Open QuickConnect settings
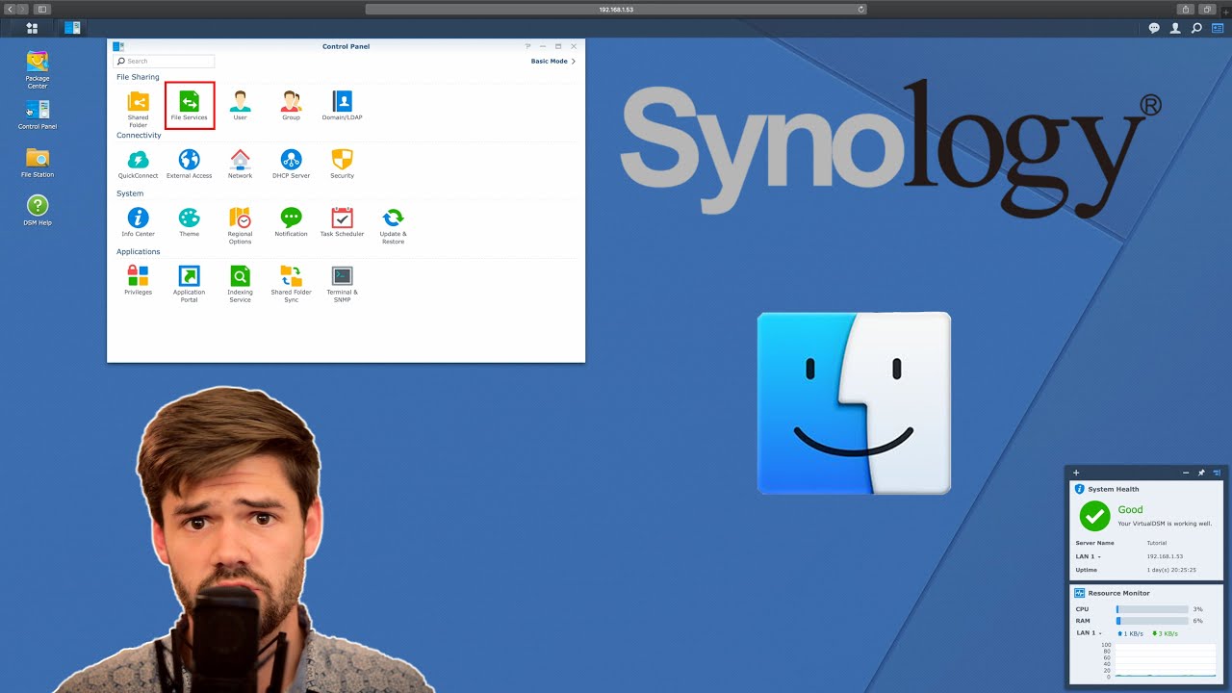The width and height of the screenshot is (1232, 693). coord(138,164)
